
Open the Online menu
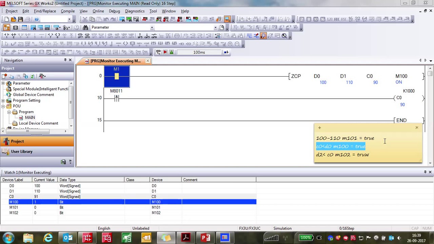pos(98,11)
